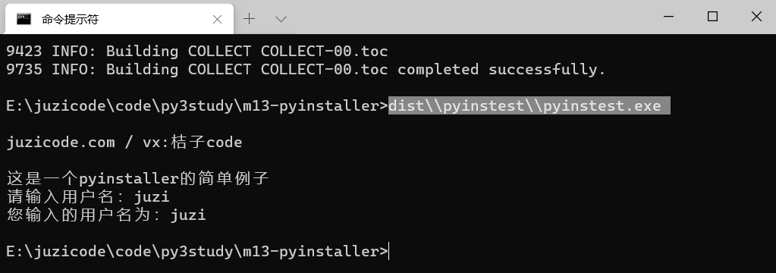Click the first E:\juzicode prompt path

click(x=197, y=105)
